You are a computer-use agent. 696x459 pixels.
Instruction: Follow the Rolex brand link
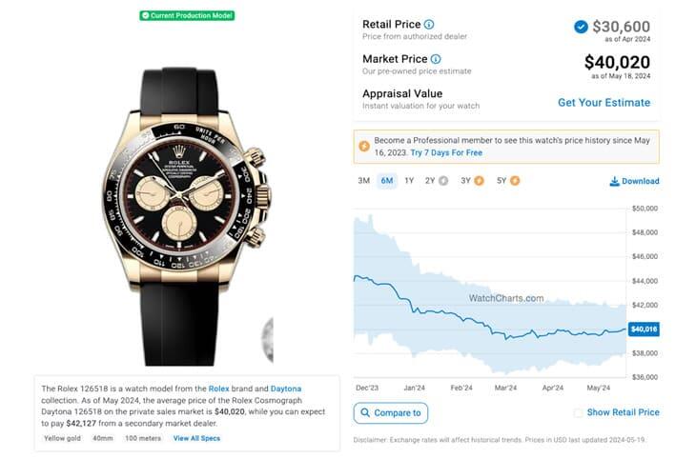point(219,389)
